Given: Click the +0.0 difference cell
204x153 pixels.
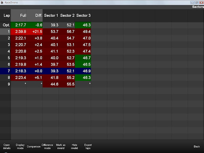Looking at the screenshot, I should pyautogui.click(x=35, y=71).
